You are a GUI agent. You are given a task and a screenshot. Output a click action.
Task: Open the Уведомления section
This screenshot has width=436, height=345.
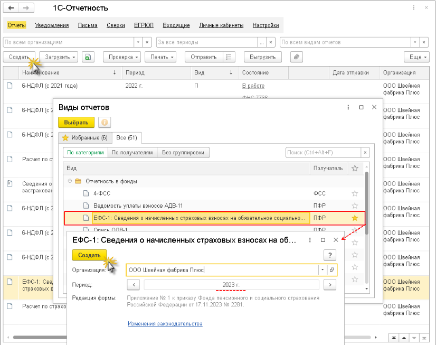52,25
